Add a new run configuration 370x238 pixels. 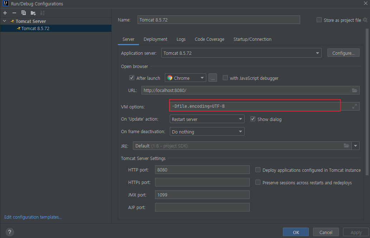(x=5, y=13)
